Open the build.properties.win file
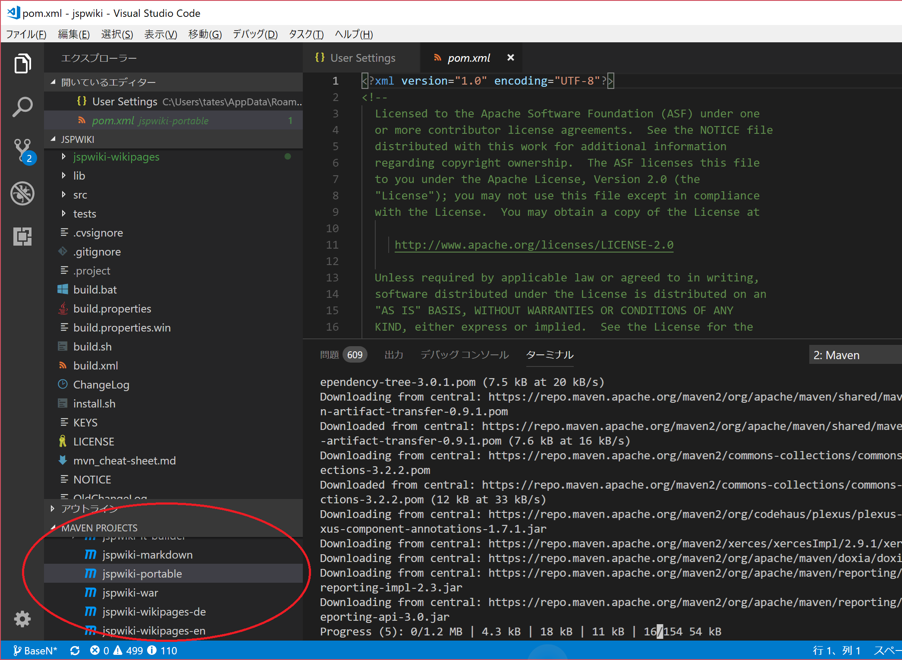Viewport: 902px width, 660px height. click(173, 328)
